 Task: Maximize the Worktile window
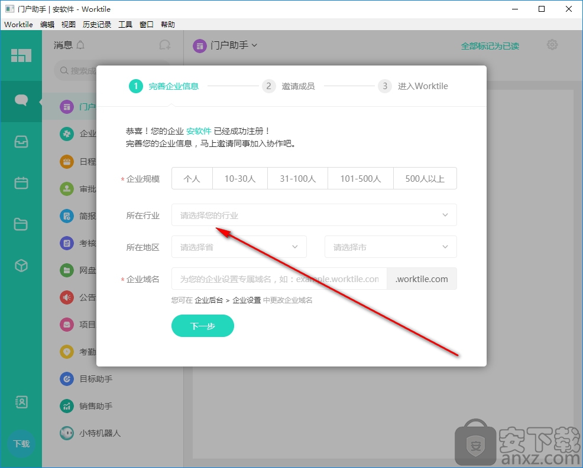[x=542, y=9]
